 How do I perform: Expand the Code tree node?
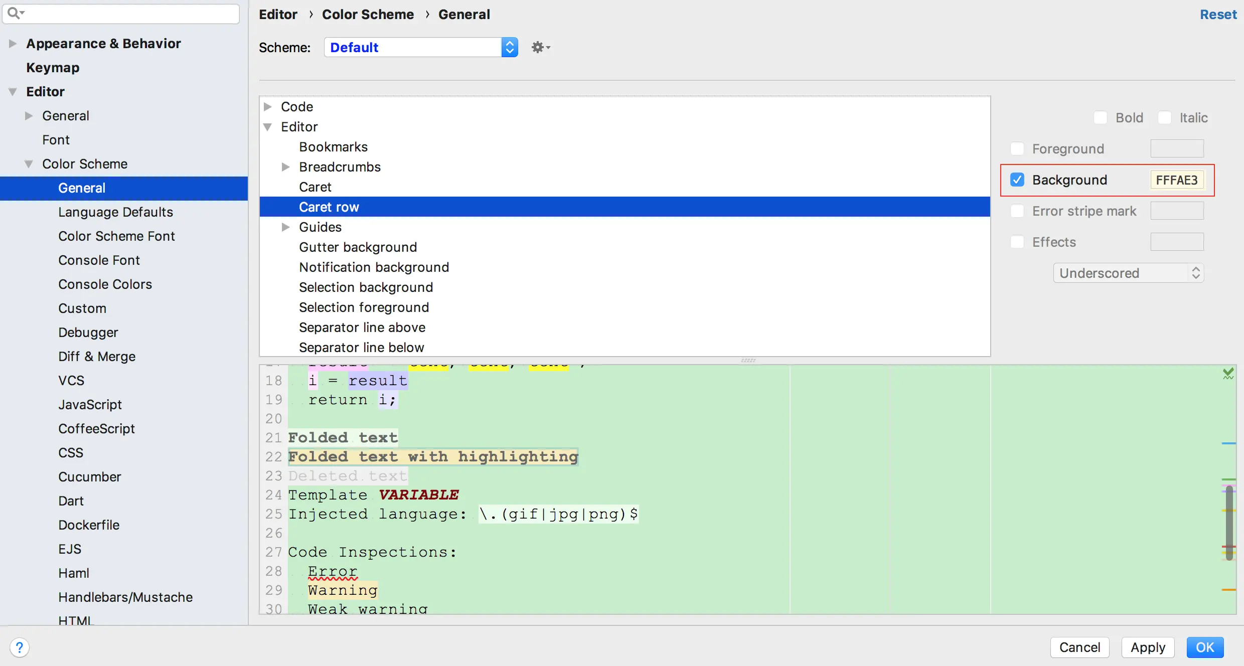268,107
